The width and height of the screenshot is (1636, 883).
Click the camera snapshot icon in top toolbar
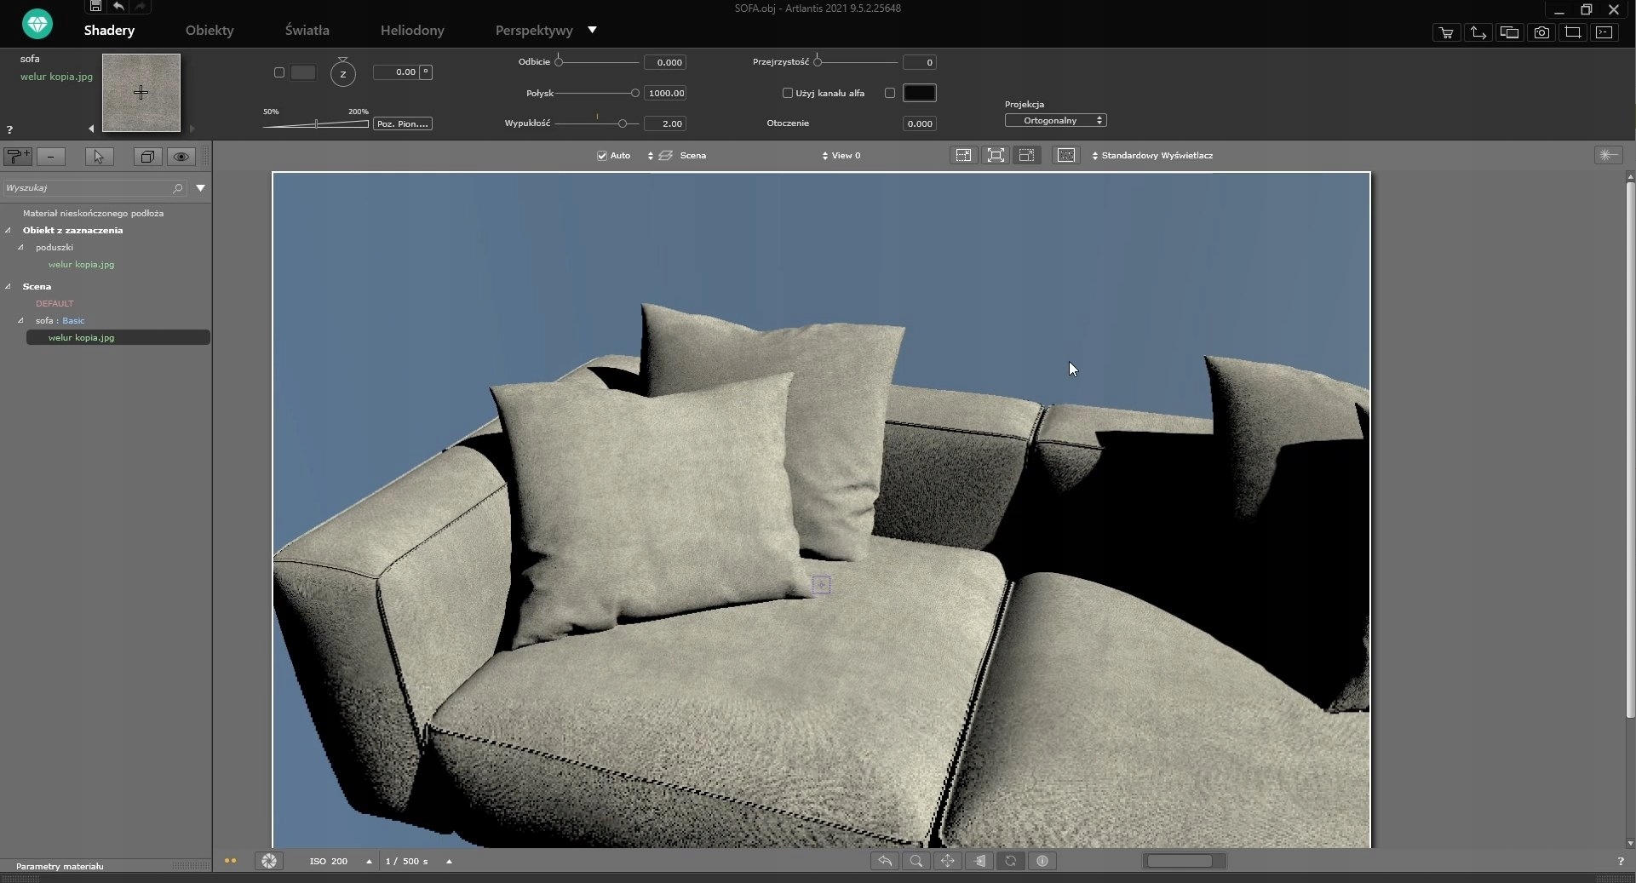click(x=1541, y=32)
